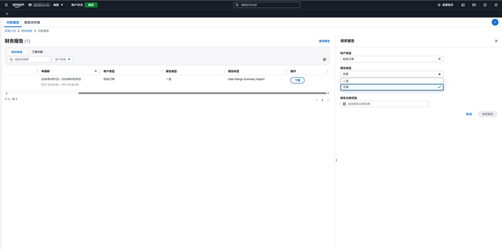Click the 账户类型 column header

tap(109, 71)
